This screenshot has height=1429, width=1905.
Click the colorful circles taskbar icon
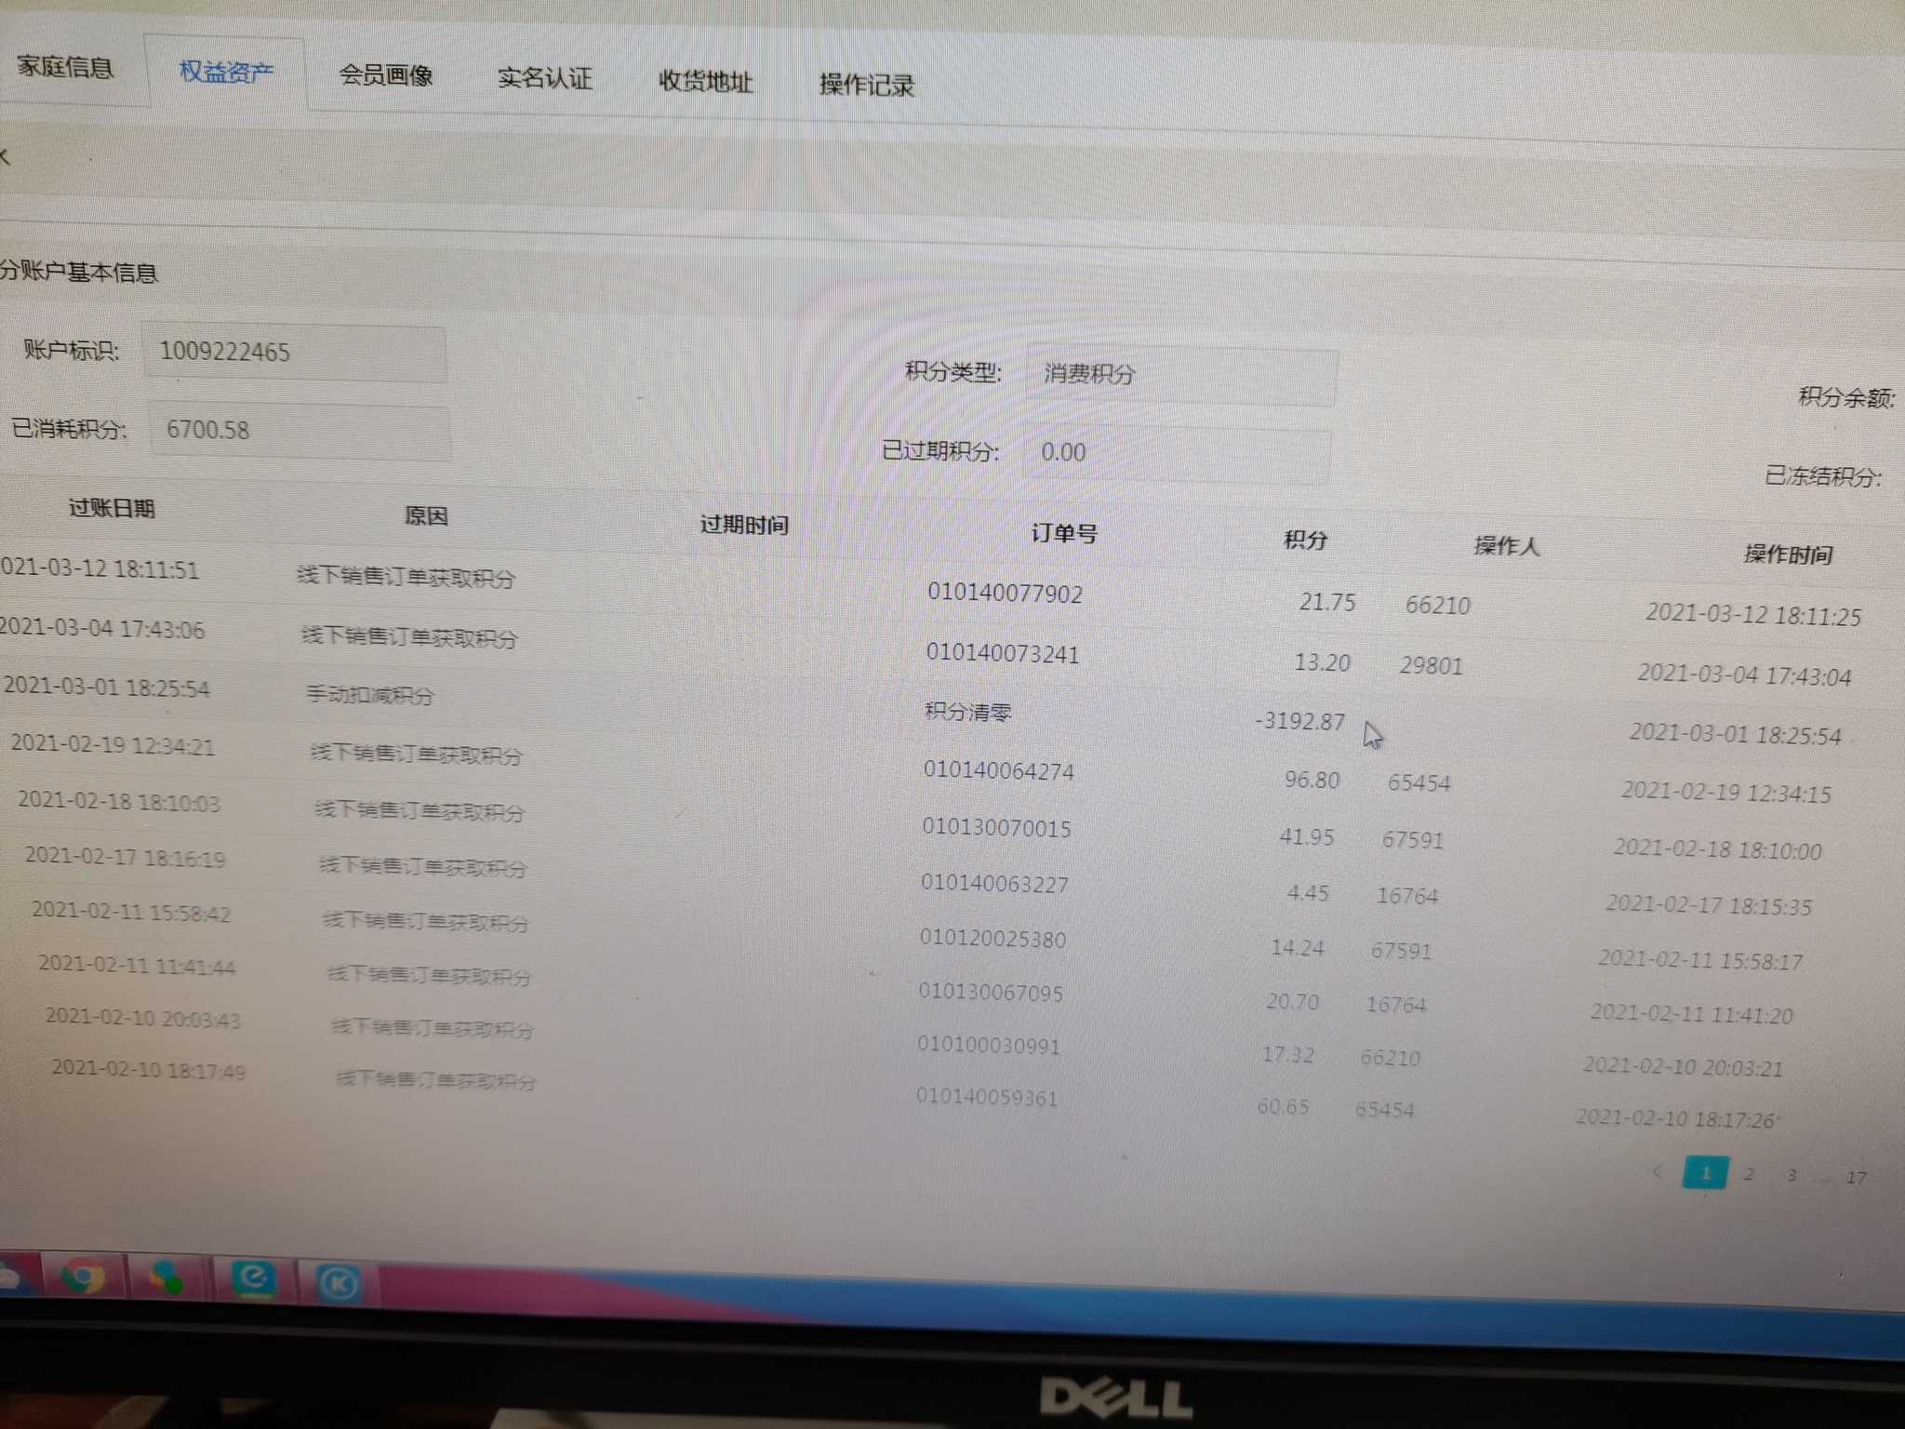coord(167,1278)
